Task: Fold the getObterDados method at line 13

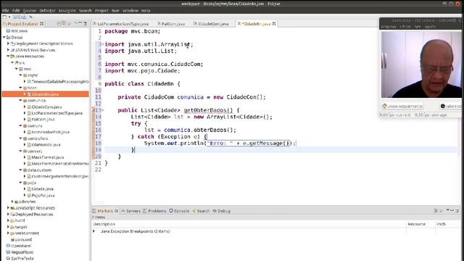Action: (103, 110)
